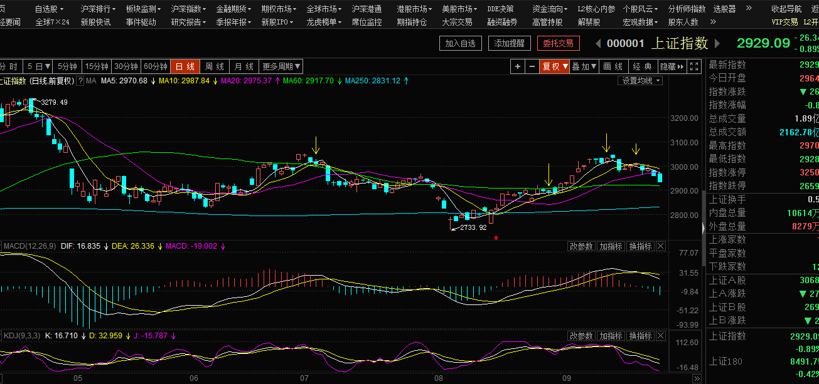Zoom in the chart with plus icon

[517, 66]
